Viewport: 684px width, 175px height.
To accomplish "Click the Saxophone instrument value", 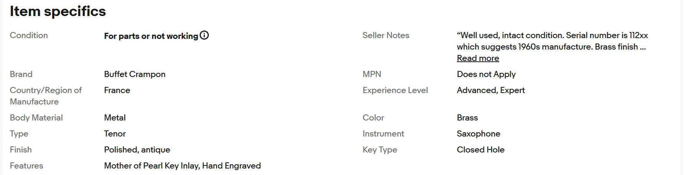I will pyautogui.click(x=479, y=134).
